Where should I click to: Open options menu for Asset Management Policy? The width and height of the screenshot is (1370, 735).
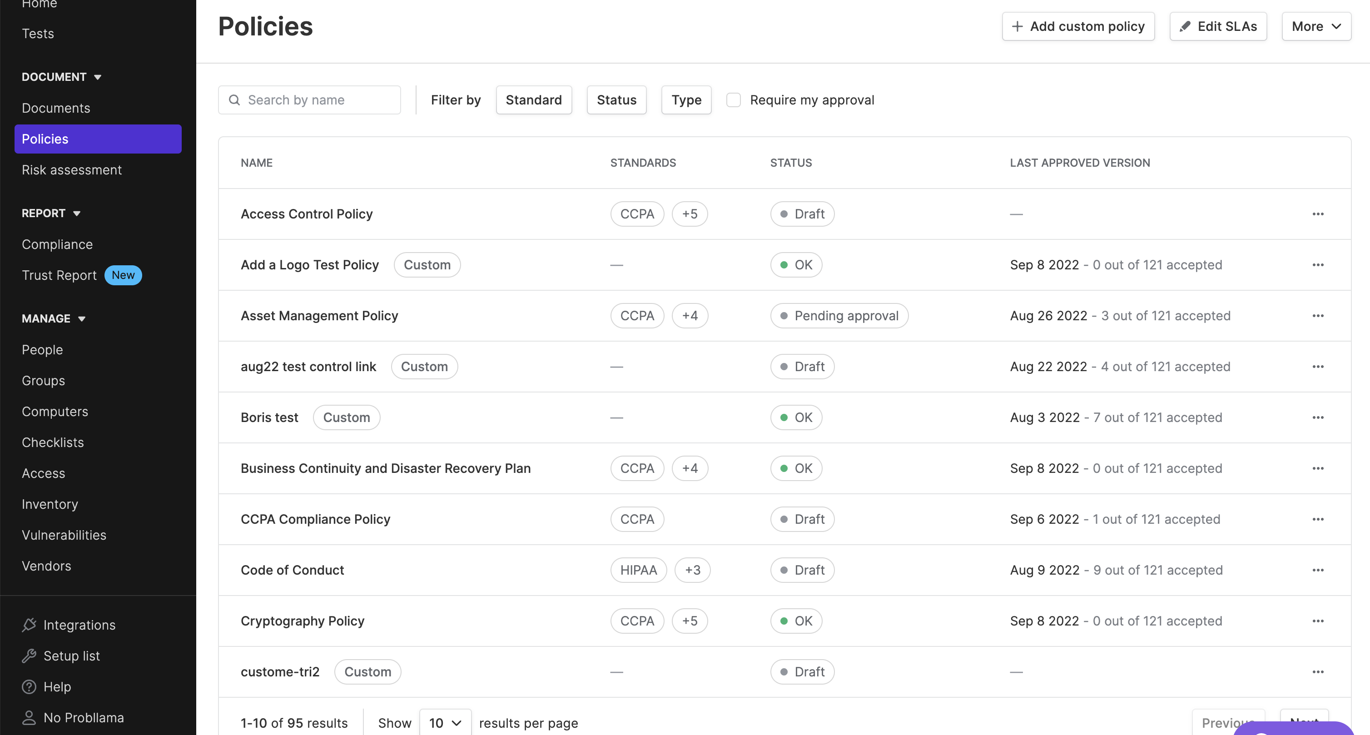point(1317,316)
